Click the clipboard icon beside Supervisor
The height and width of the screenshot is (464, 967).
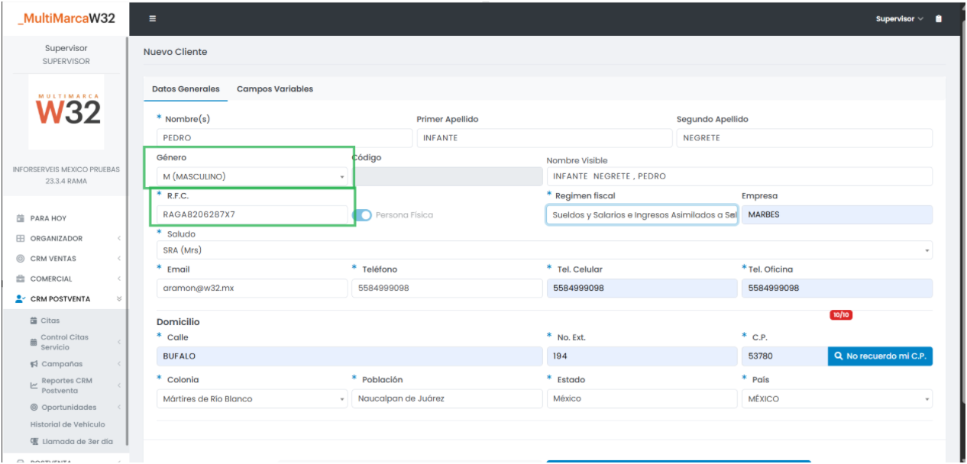pos(939,19)
